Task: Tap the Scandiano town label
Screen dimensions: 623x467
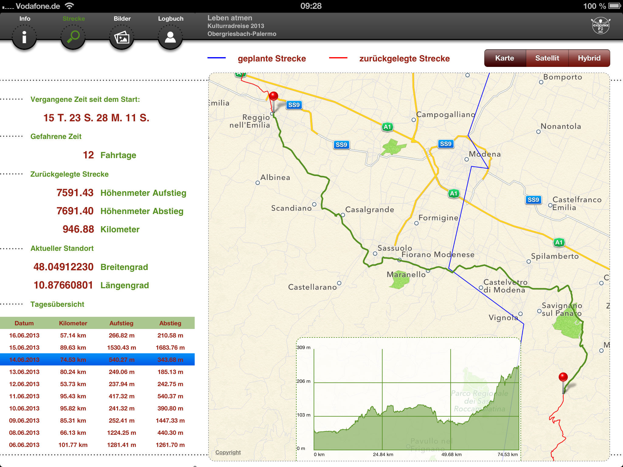Action: pyautogui.click(x=291, y=208)
